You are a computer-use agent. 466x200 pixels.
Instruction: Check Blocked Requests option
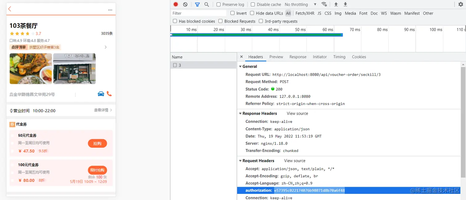(220, 21)
